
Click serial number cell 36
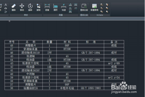point(12,88)
